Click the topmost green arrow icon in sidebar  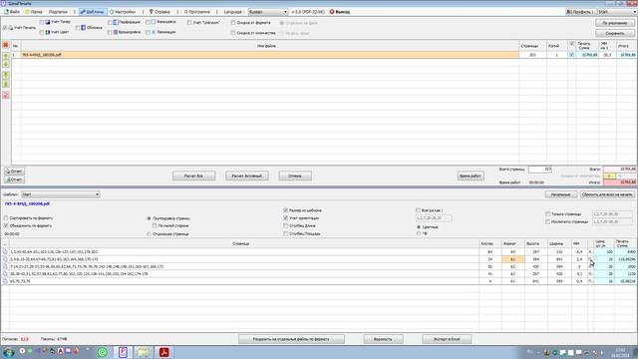tap(6, 56)
